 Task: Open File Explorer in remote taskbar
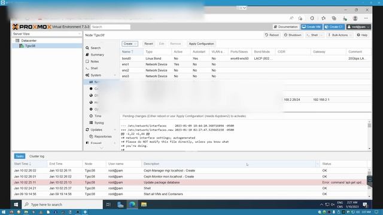pyautogui.click(x=144, y=204)
